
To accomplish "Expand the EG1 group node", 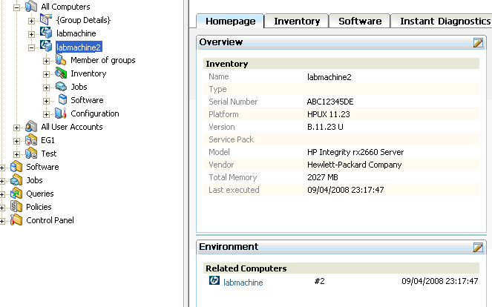I will coord(16,141).
